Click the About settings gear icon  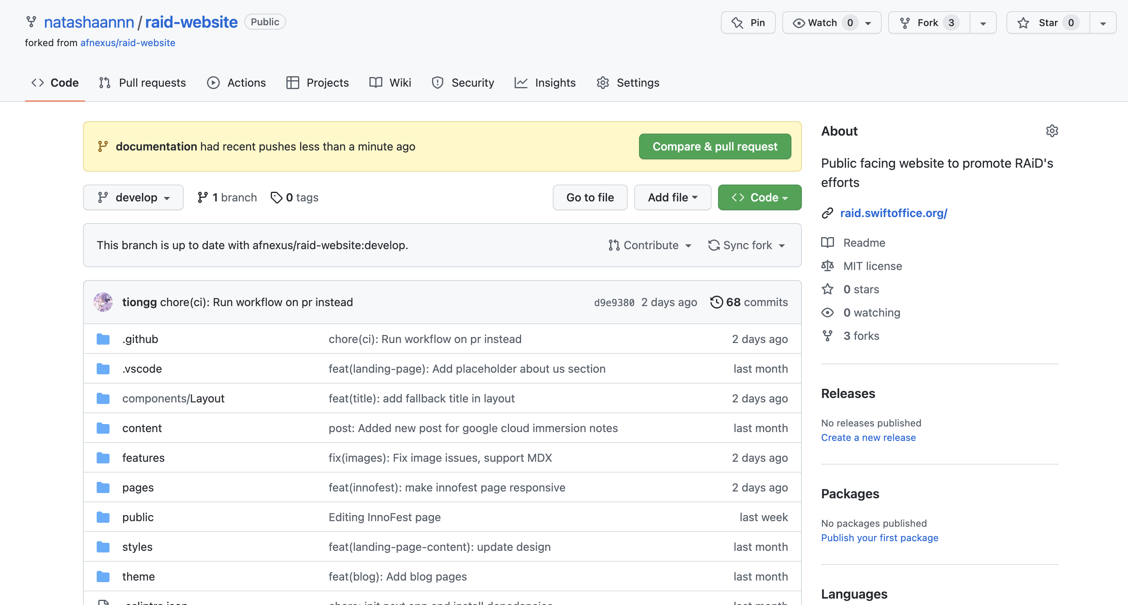coord(1052,131)
